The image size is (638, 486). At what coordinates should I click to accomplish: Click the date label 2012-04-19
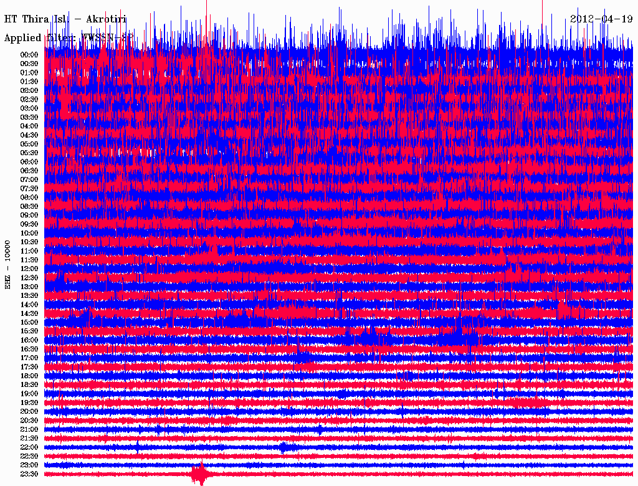tap(601, 19)
